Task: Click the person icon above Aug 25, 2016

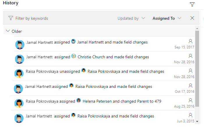Action: click(191, 100)
